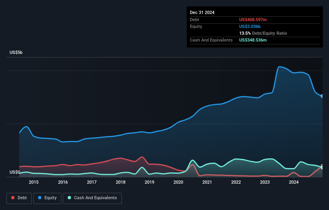Click the Debt label in tooltip
The height and width of the screenshot is (210, 329).
[x=194, y=20]
